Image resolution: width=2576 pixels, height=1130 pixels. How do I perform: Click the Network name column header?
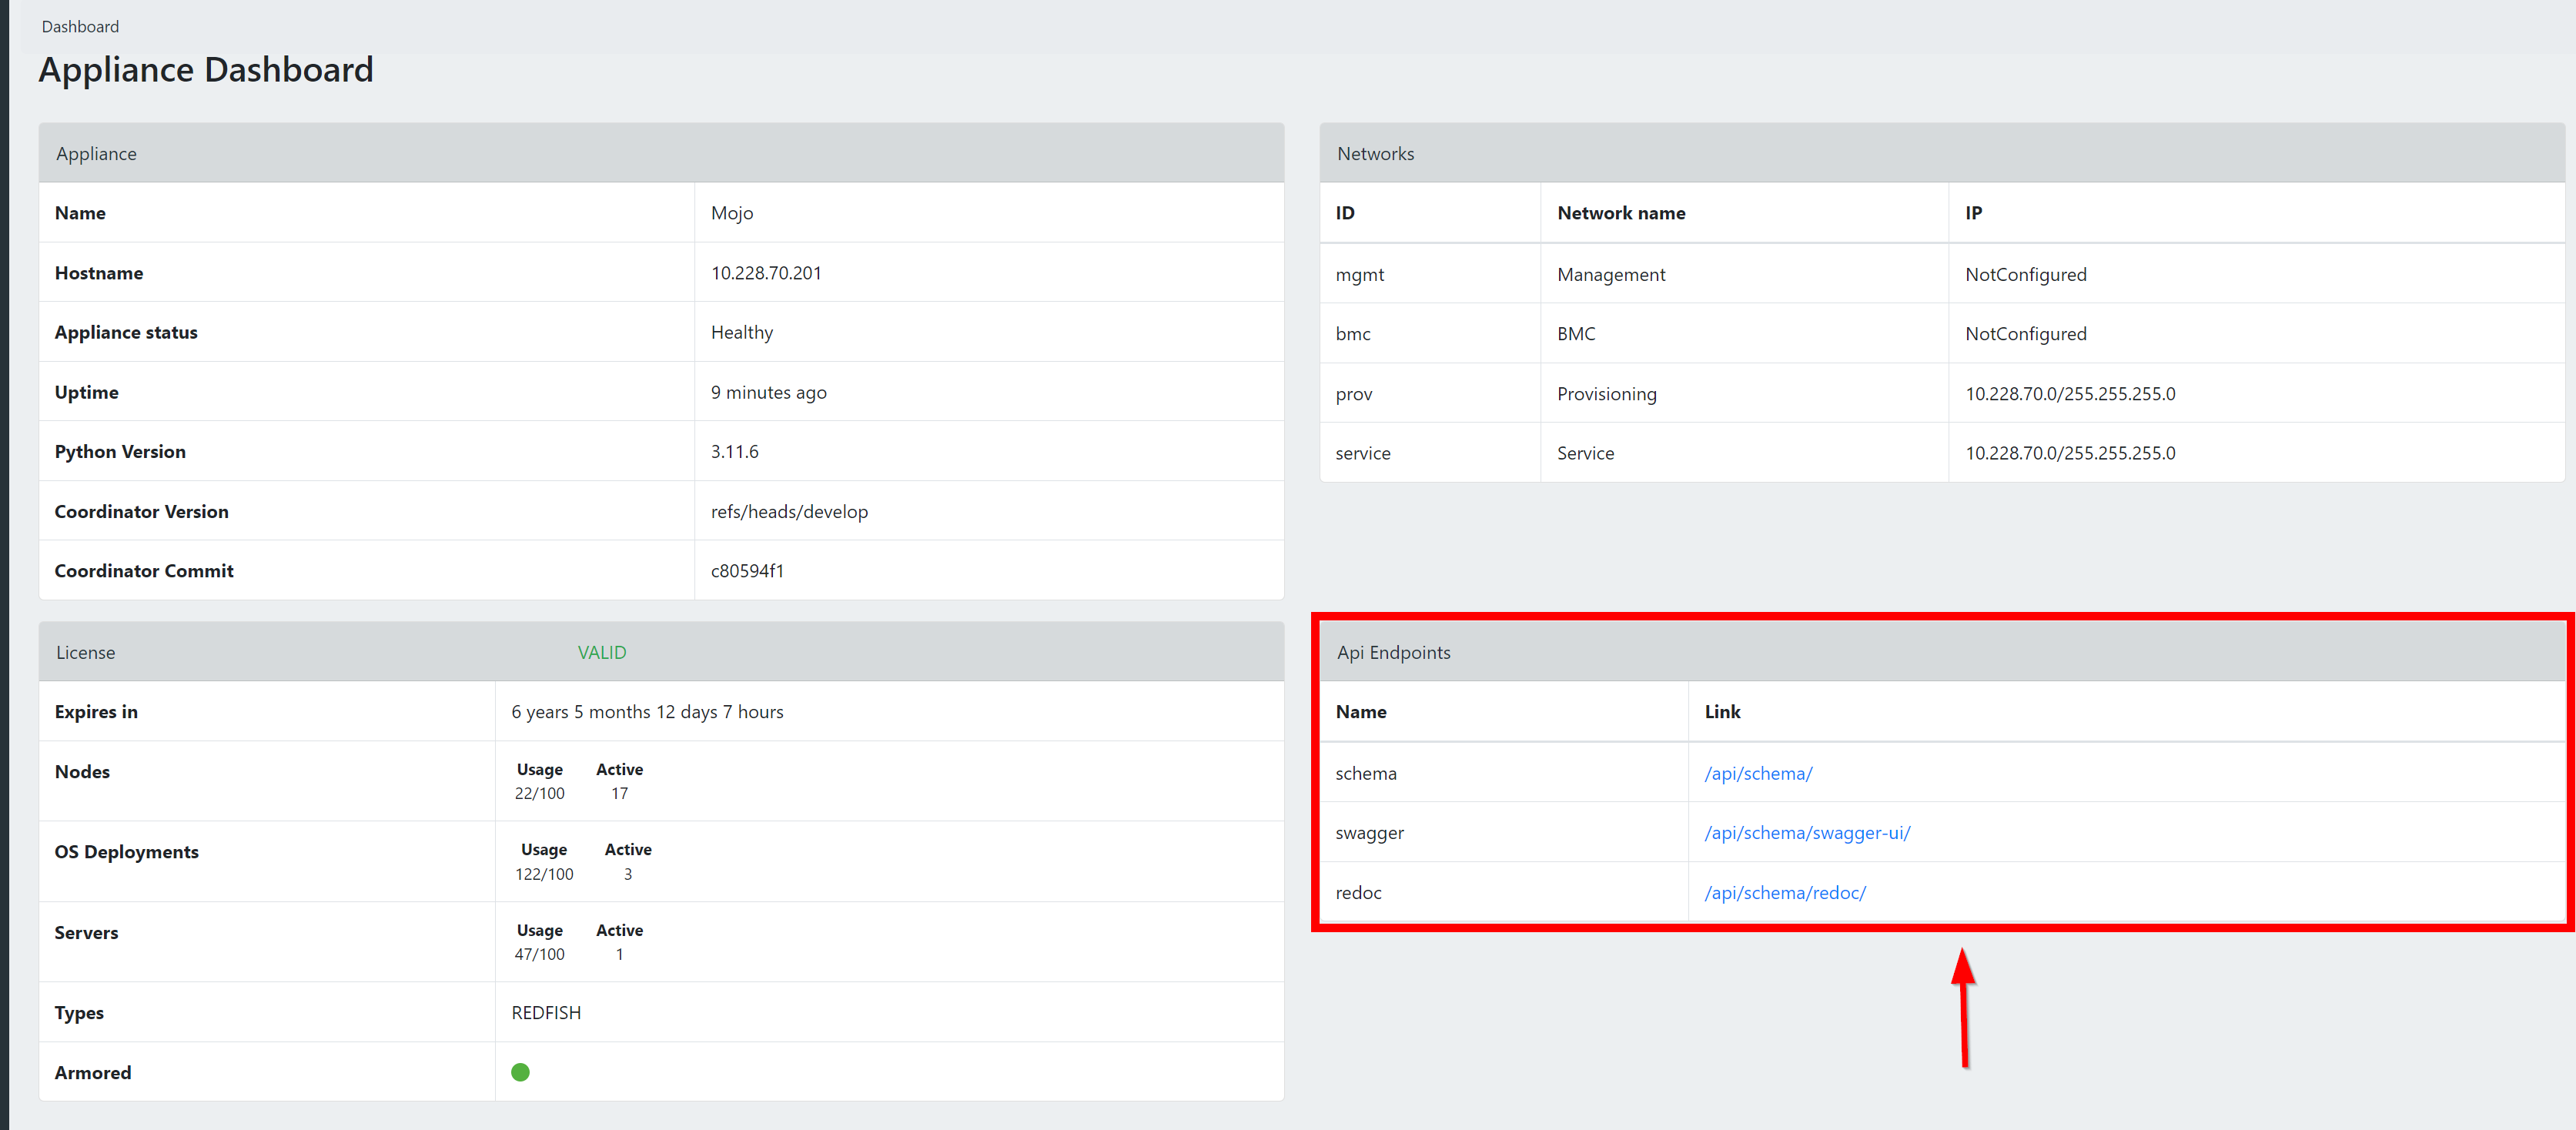pos(1621,213)
